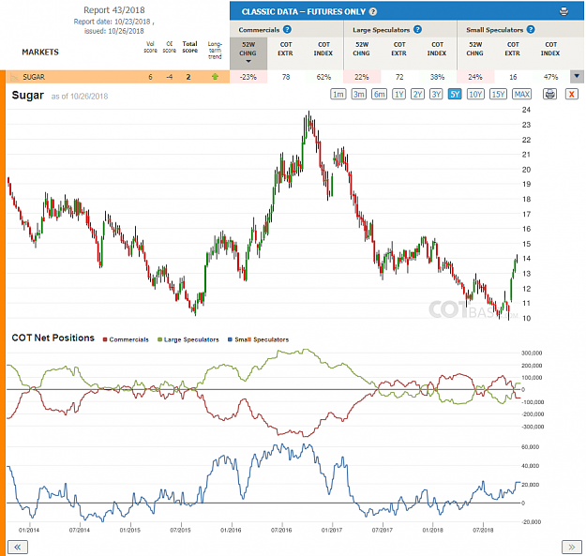Select the 6m time range
586x556 pixels.
click(380, 94)
